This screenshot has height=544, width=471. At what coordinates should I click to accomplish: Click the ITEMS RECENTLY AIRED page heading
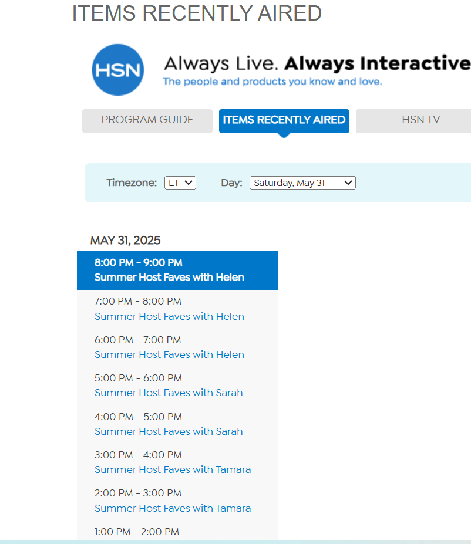click(197, 13)
